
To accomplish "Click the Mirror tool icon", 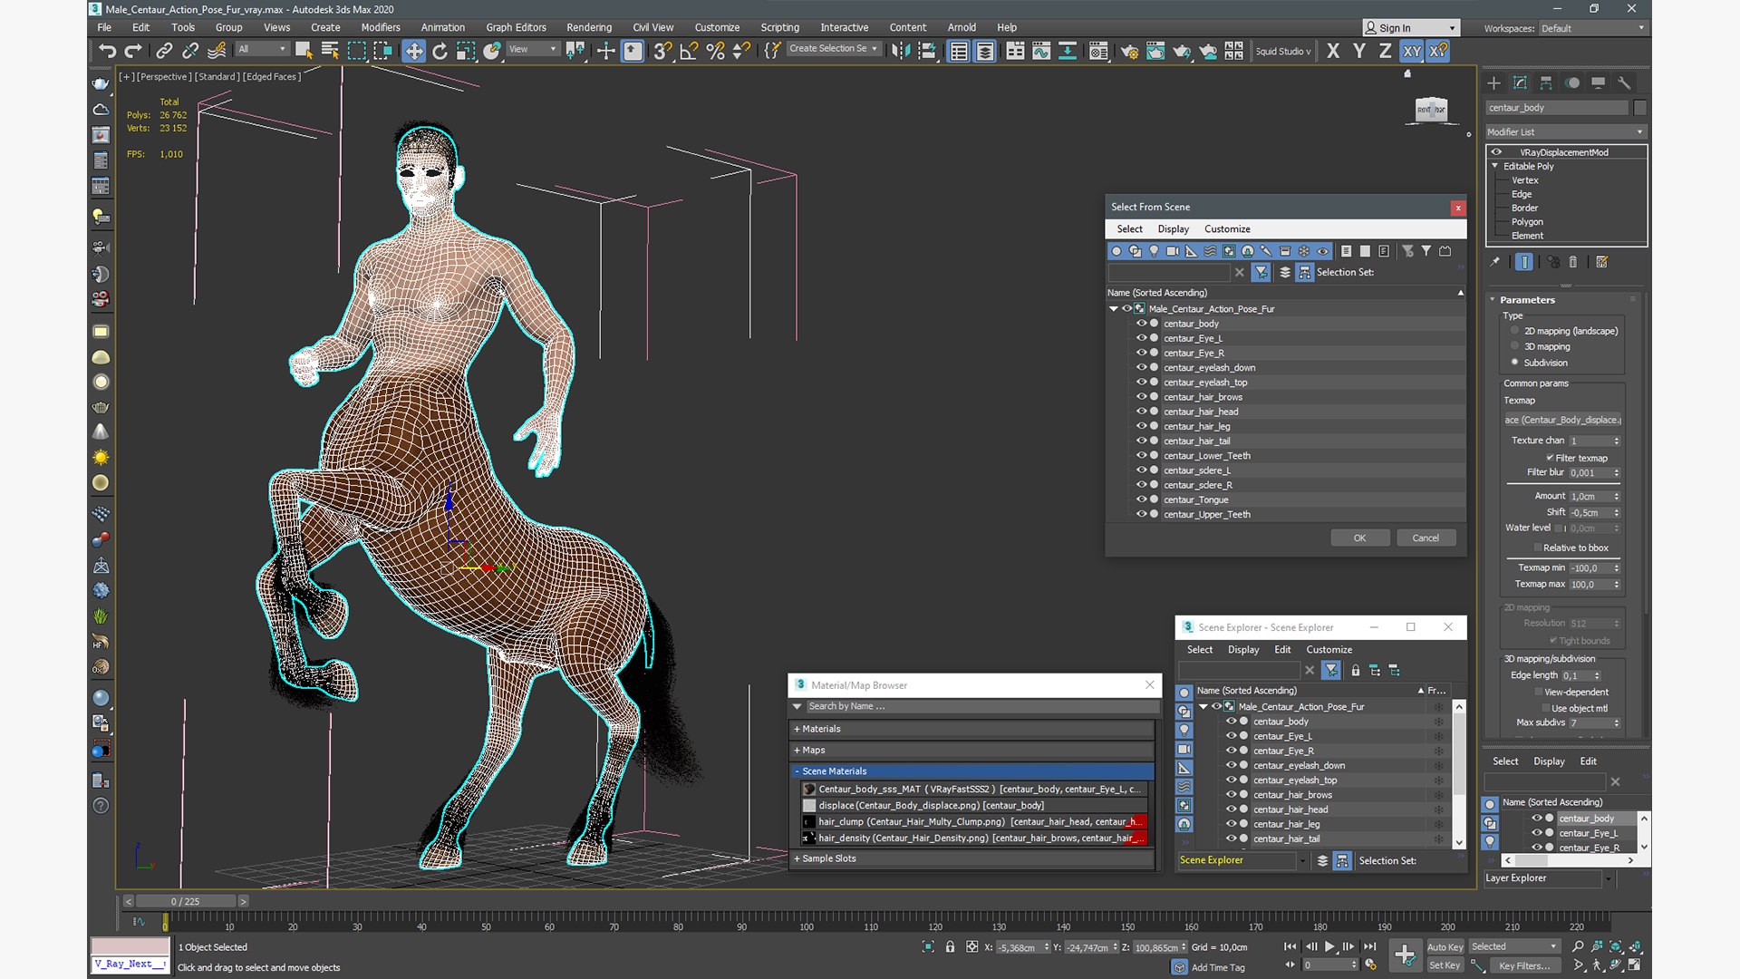I will [900, 51].
